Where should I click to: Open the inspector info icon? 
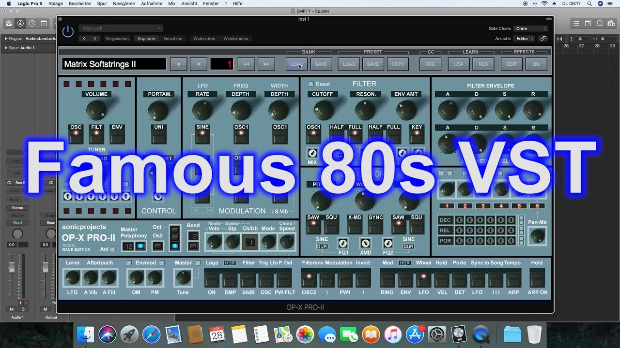coord(20,23)
